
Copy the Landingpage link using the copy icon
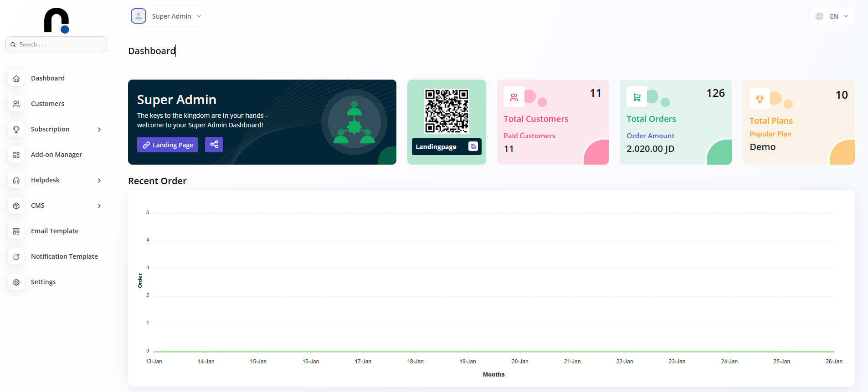point(473,146)
